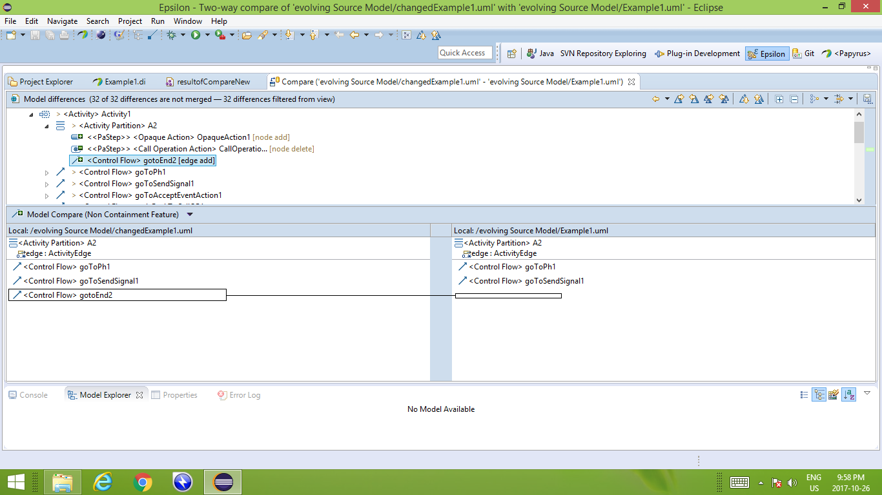Switch to the Example1.di editor tab
This screenshot has height=495, width=882.
point(119,82)
